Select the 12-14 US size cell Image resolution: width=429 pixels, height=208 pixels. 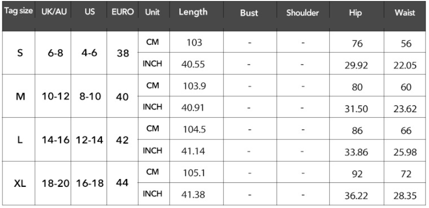[x=89, y=140]
